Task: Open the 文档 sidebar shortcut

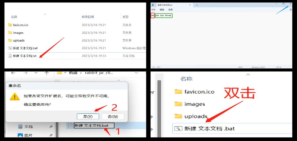Action: pos(29,127)
